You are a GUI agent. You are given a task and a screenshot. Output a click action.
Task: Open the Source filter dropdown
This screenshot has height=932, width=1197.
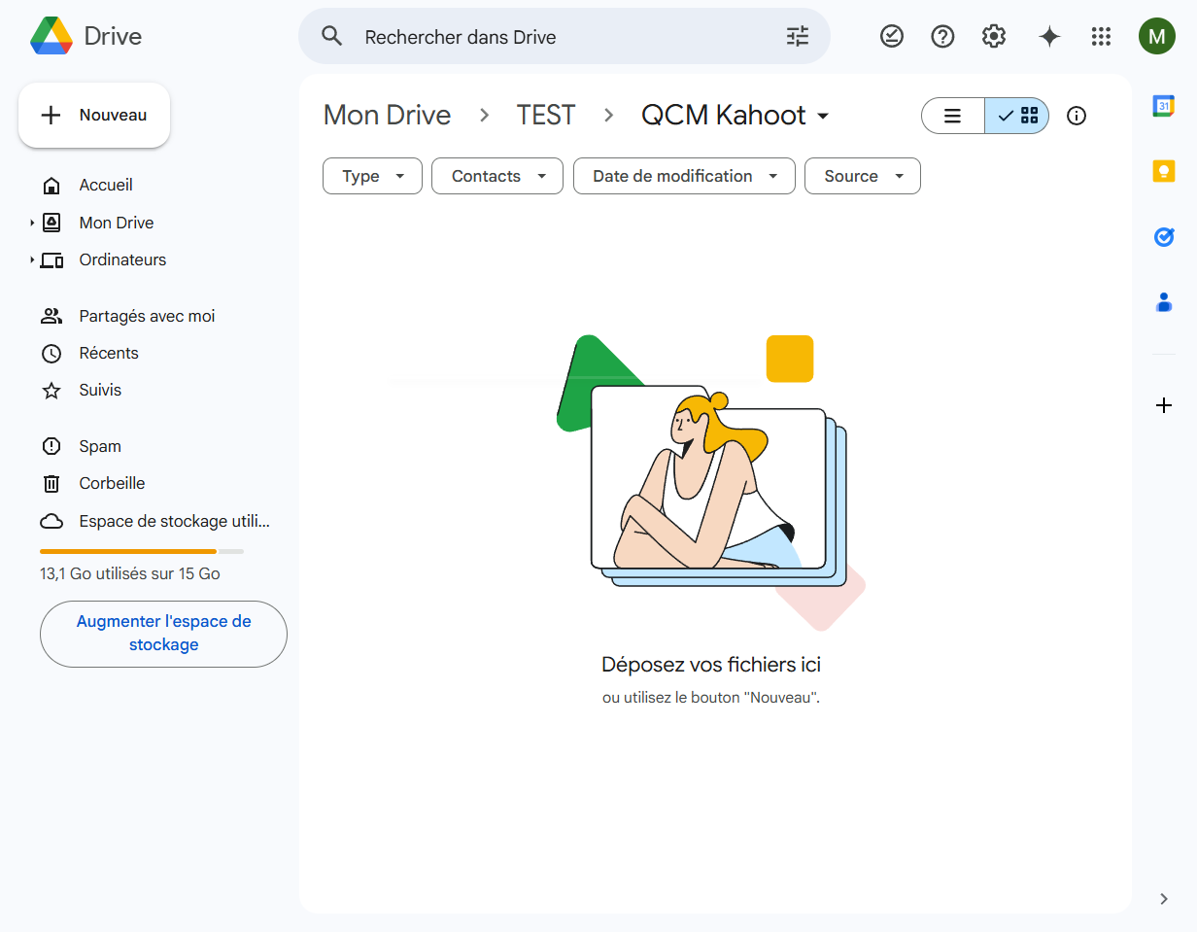863,176
